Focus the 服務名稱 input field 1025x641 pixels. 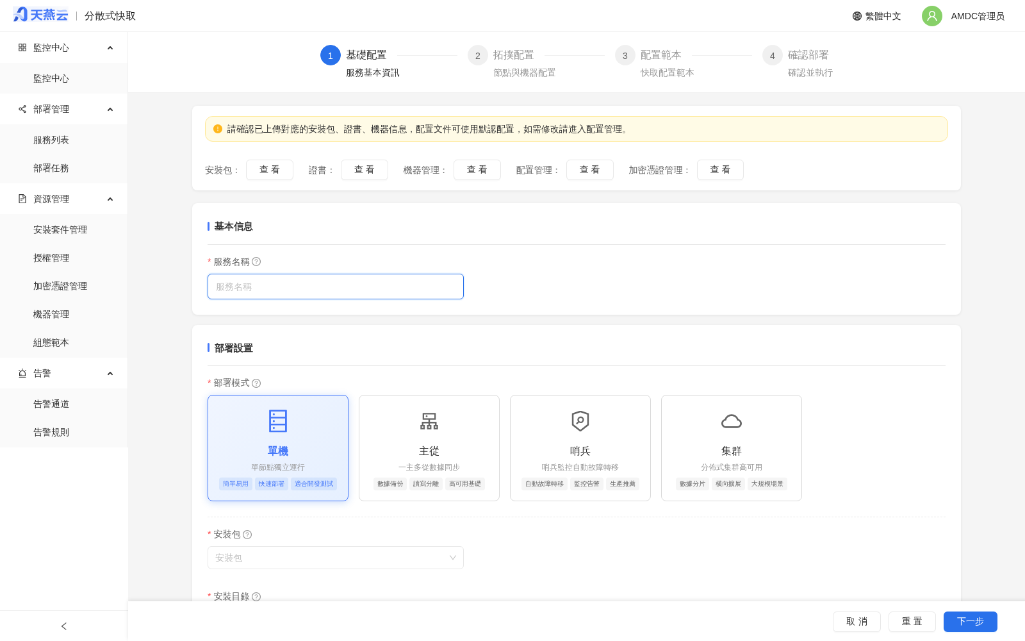point(336,287)
